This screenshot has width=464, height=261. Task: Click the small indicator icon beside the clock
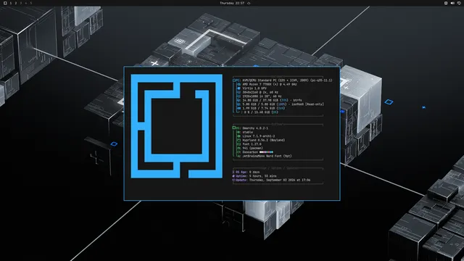click(249, 3)
